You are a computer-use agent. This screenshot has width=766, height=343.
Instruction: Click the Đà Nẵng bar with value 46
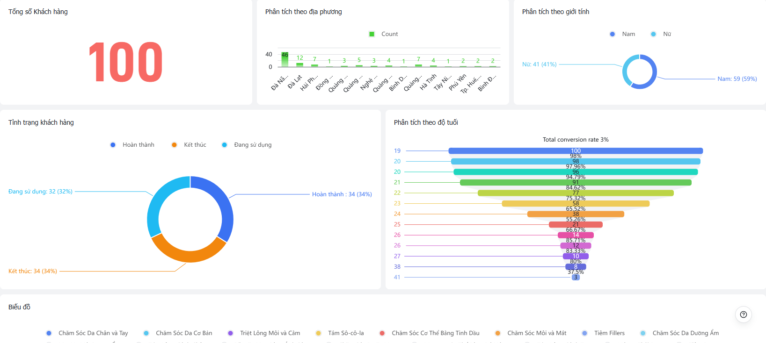285,59
